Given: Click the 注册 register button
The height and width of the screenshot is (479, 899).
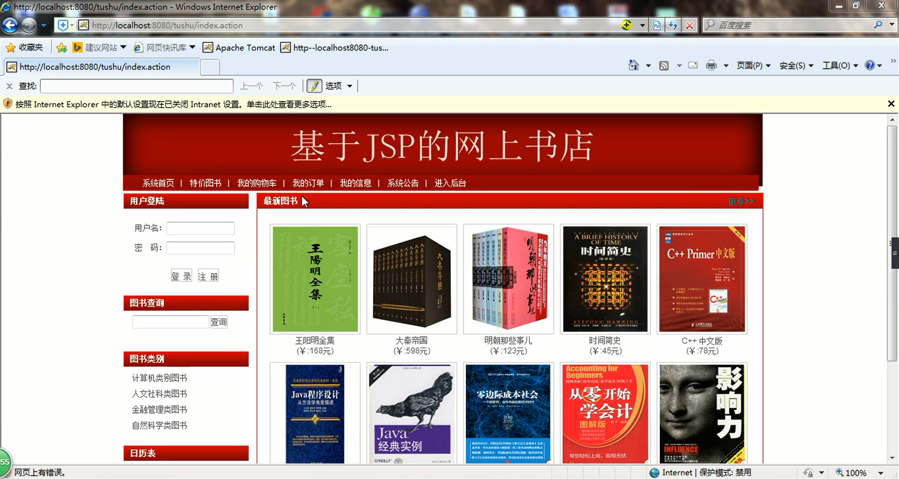Looking at the screenshot, I should pyautogui.click(x=208, y=276).
